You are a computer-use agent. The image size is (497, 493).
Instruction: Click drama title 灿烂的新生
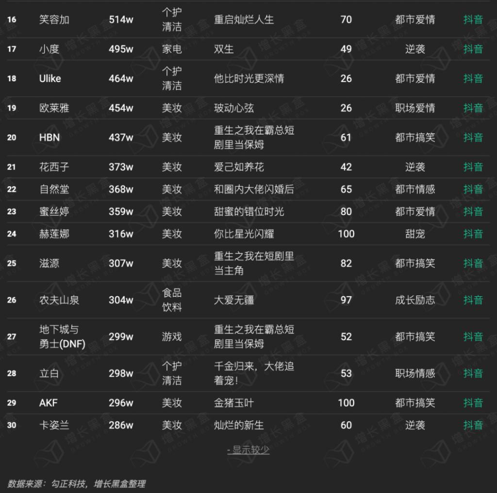tap(239, 425)
